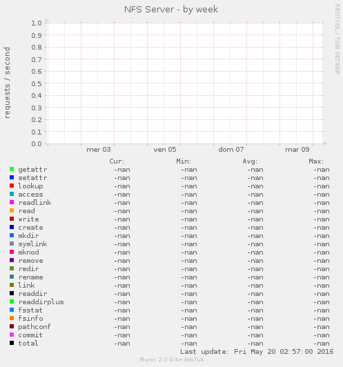
Task: Select the 'Max:' column header
Action: 316,161
